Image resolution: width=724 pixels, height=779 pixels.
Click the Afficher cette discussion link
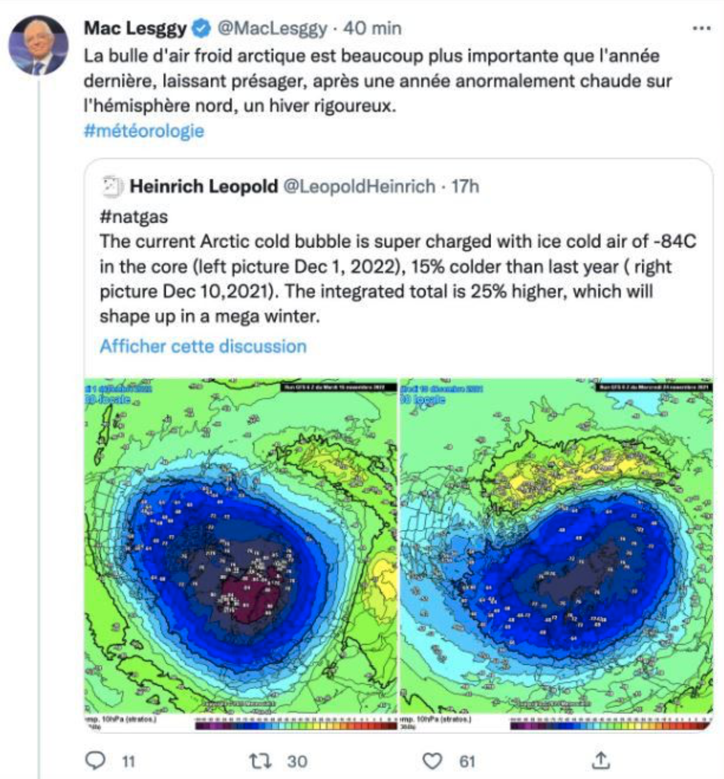203,346
